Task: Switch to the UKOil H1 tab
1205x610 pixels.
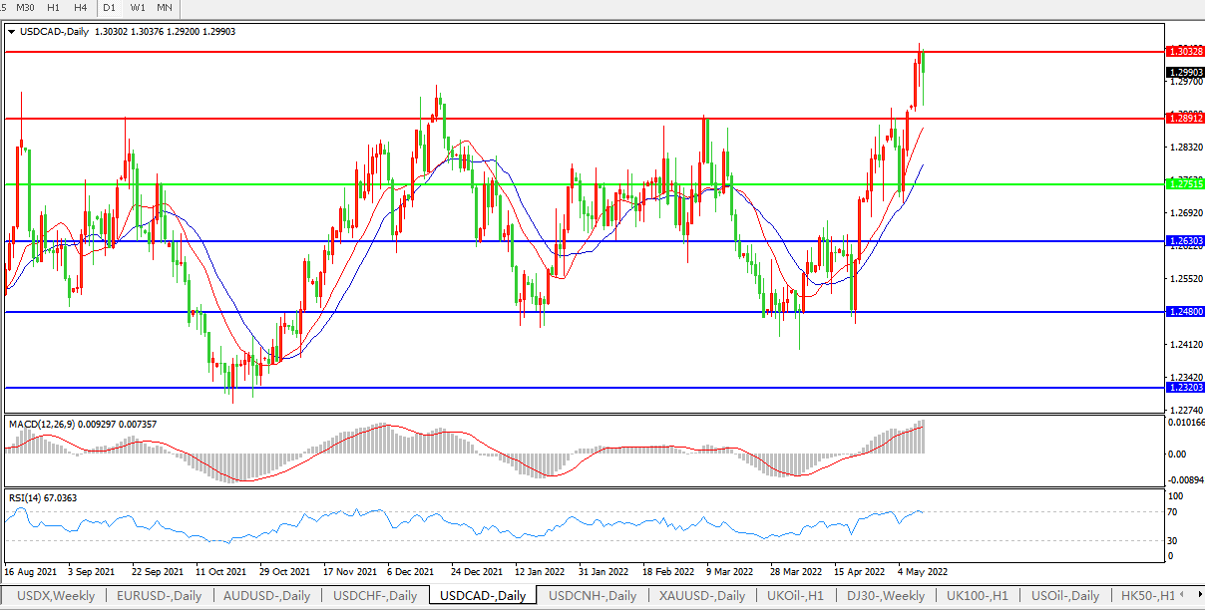Action: (x=795, y=596)
